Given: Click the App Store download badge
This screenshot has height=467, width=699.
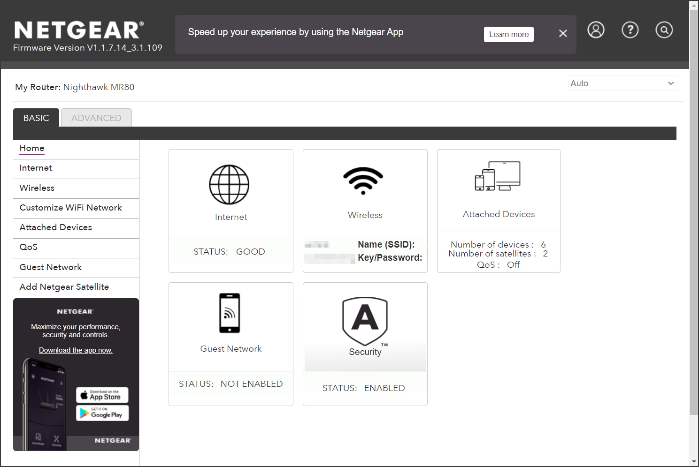Looking at the screenshot, I should point(102,395).
